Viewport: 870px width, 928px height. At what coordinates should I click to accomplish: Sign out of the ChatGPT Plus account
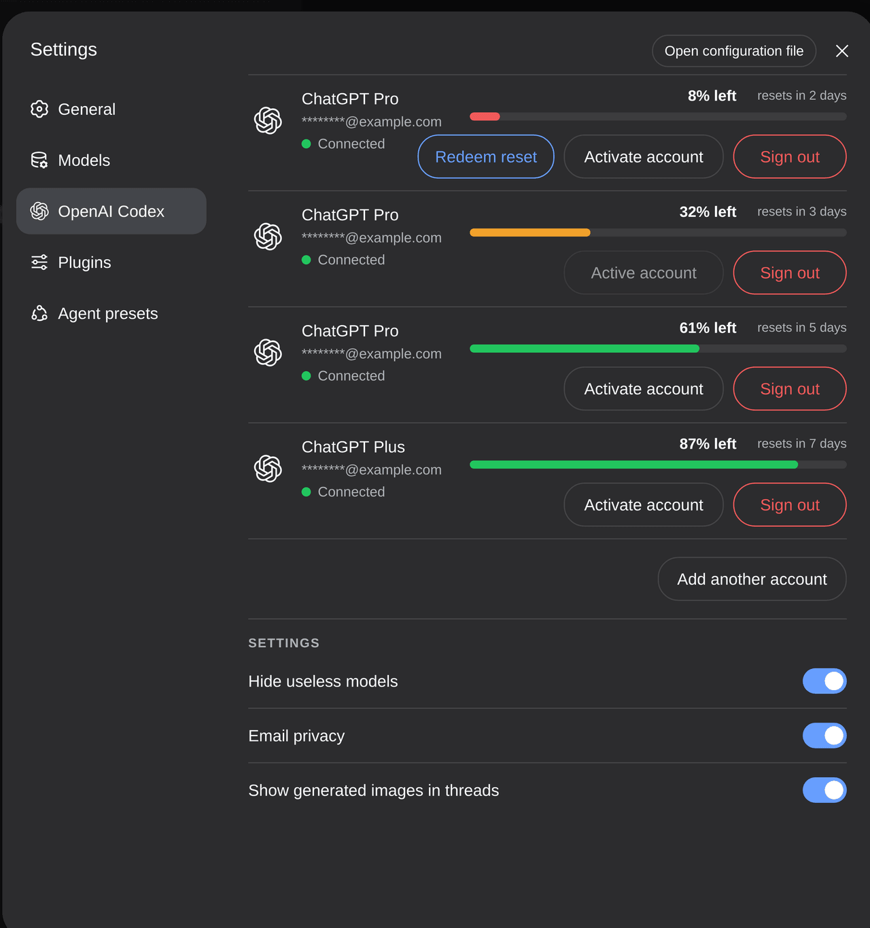(790, 504)
